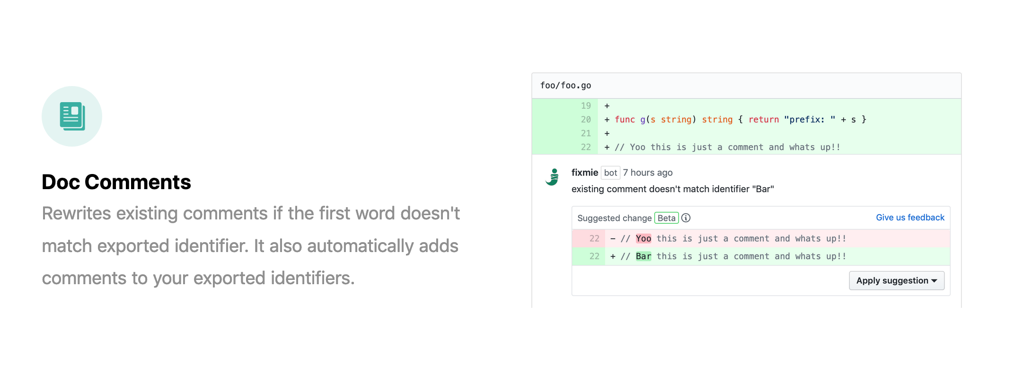Click the info icon beside Beta
1022x366 pixels.
686,218
